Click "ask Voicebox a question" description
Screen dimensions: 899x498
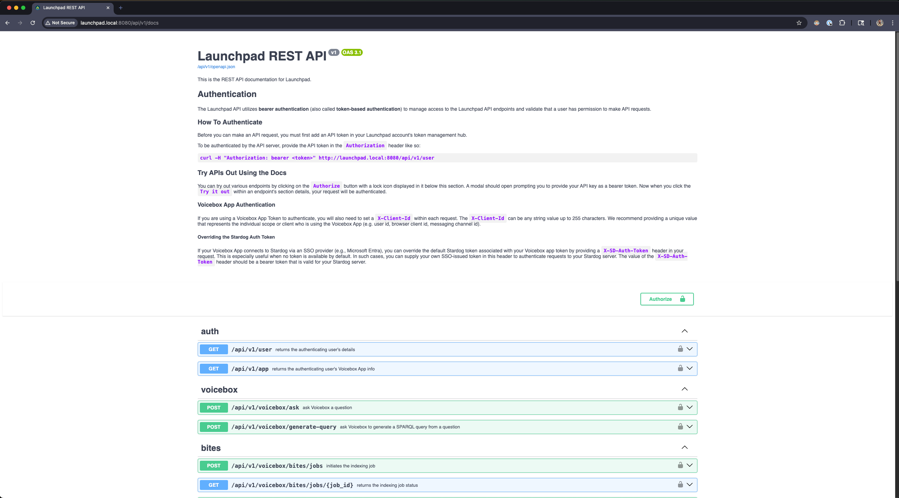(327, 408)
